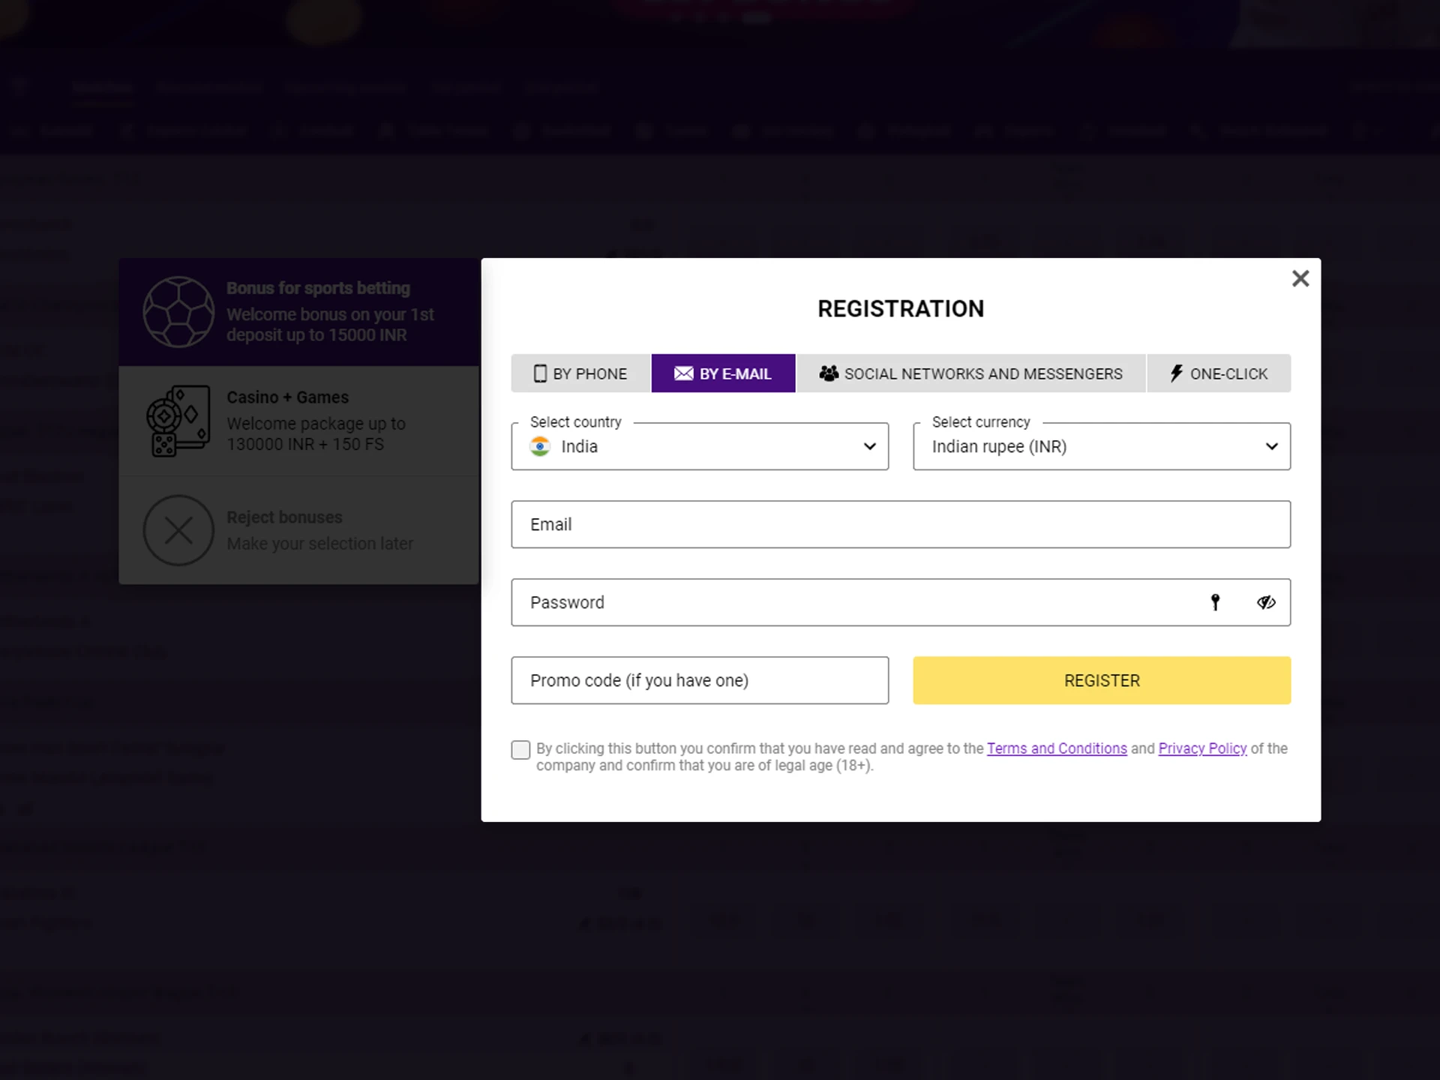The image size is (1440, 1080).
Task: Click the email envelope icon on tab
Action: [682, 373]
